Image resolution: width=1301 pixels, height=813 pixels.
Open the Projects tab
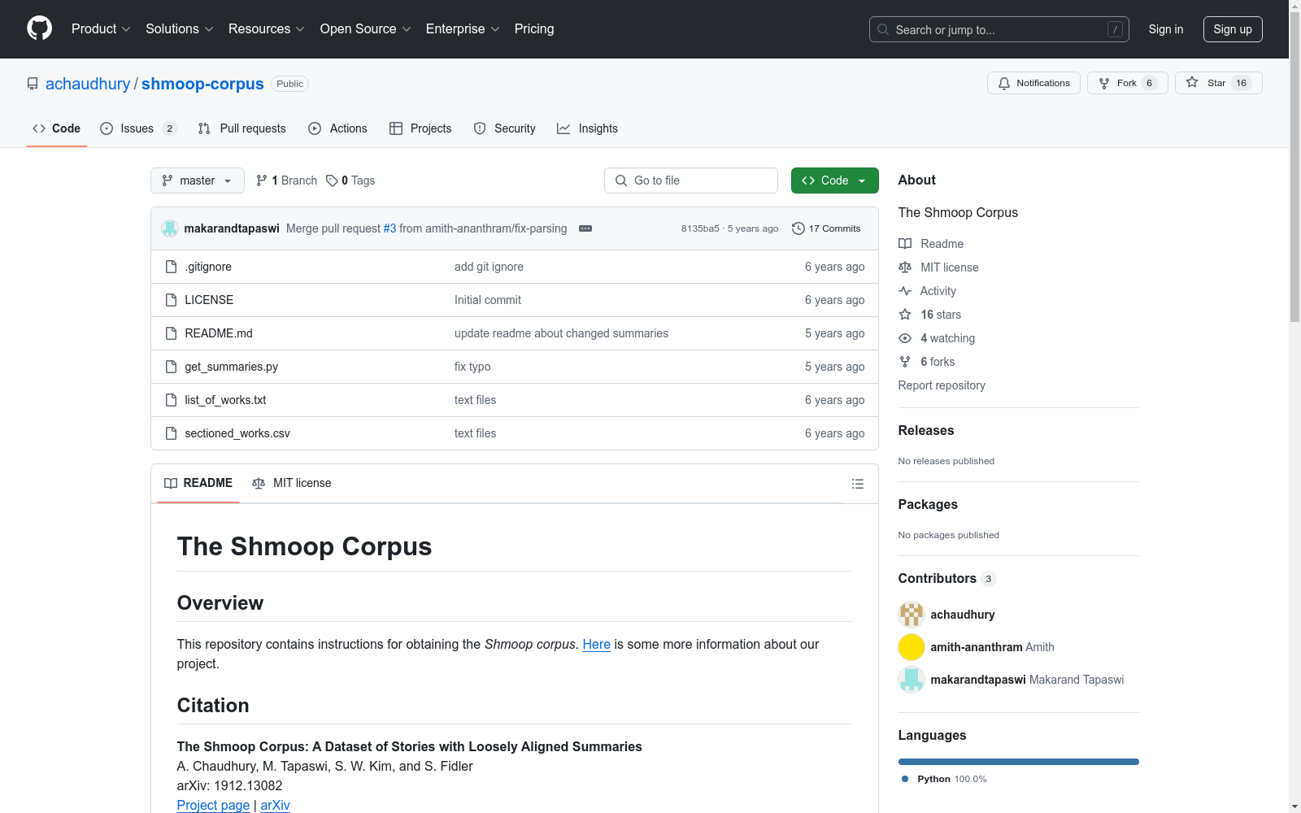420,128
